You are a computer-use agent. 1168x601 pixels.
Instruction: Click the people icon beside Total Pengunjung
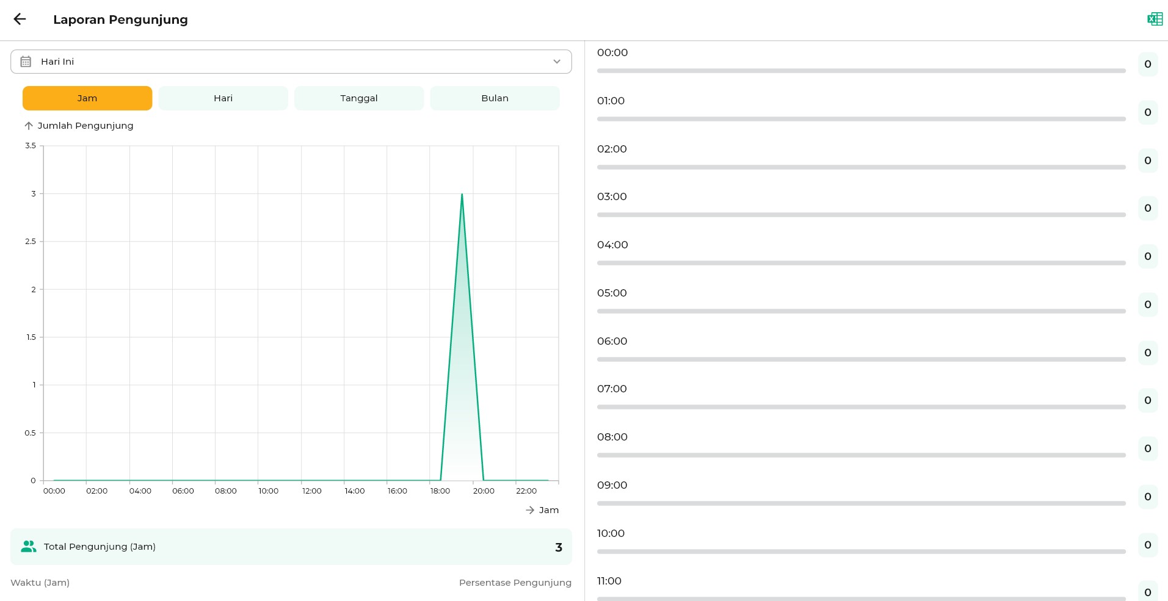click(x=28, y=547)
